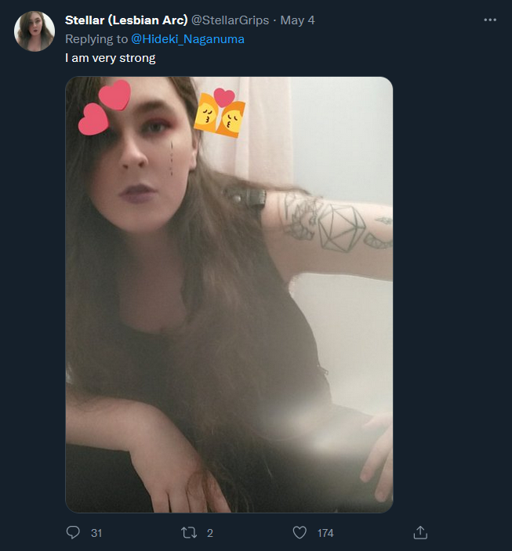
Task: Click the retweet count showing 2
Action: [x=209, y=533]
